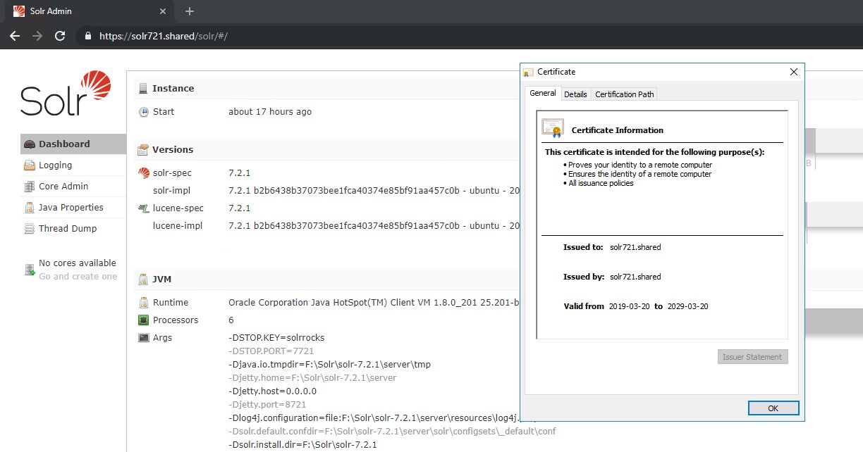Switch to the Certification Path tab

point(625,94)
